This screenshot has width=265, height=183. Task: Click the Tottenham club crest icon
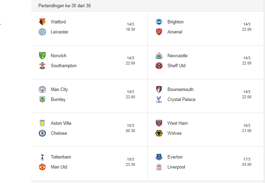click(x=42, y=157)
